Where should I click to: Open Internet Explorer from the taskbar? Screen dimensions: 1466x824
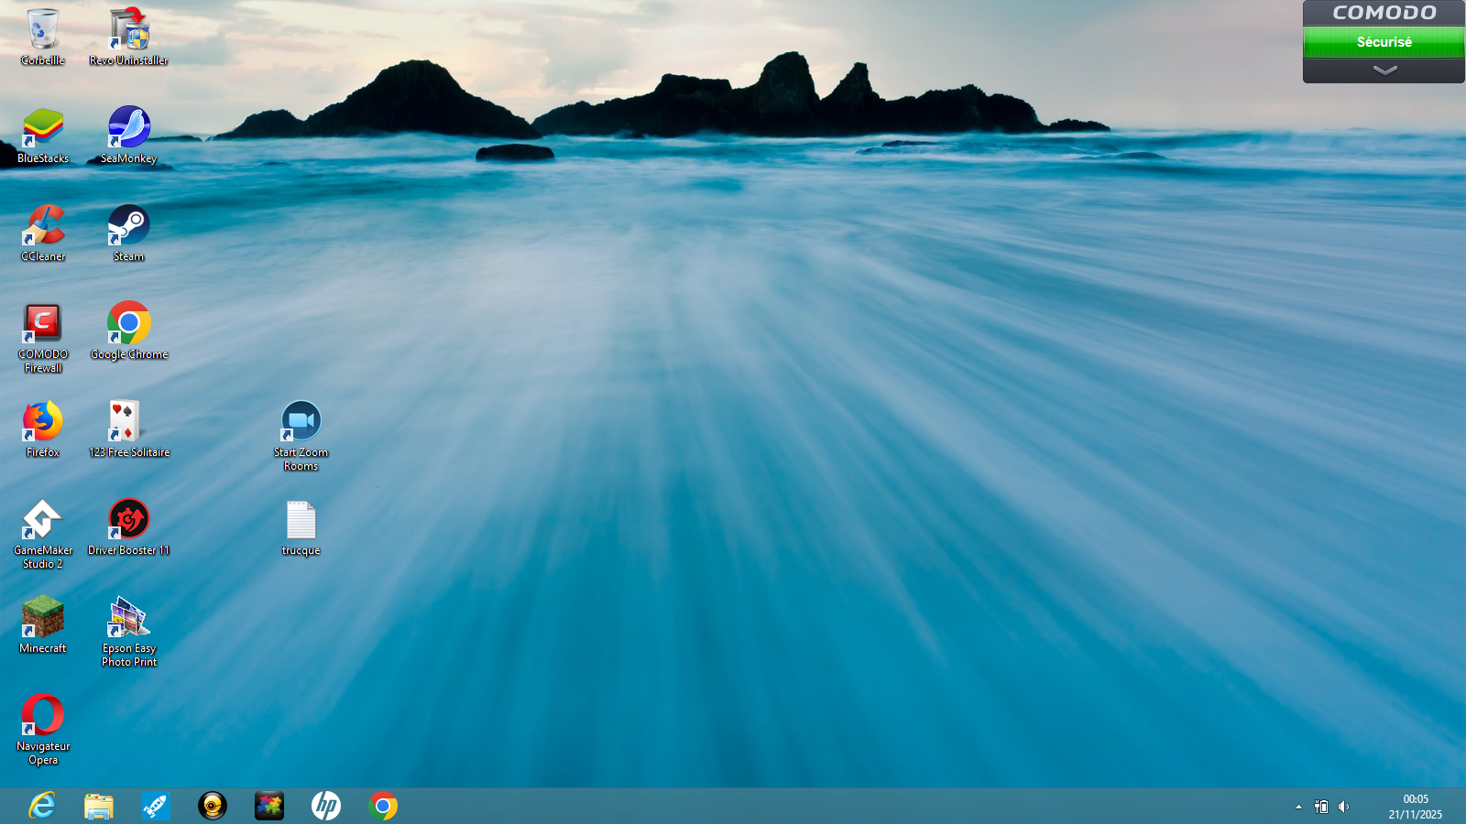(42, 806)
